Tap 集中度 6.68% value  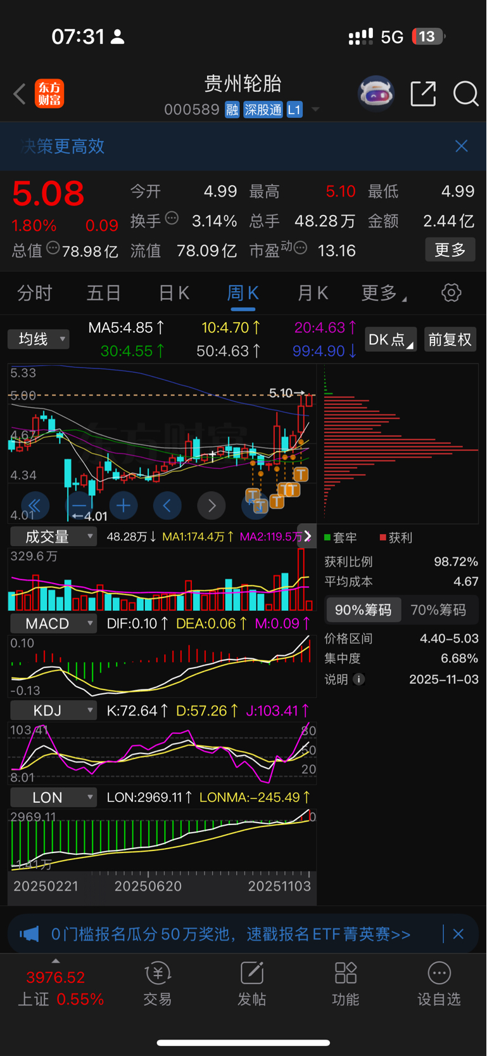pyautogui.click(x=459, y=658)
